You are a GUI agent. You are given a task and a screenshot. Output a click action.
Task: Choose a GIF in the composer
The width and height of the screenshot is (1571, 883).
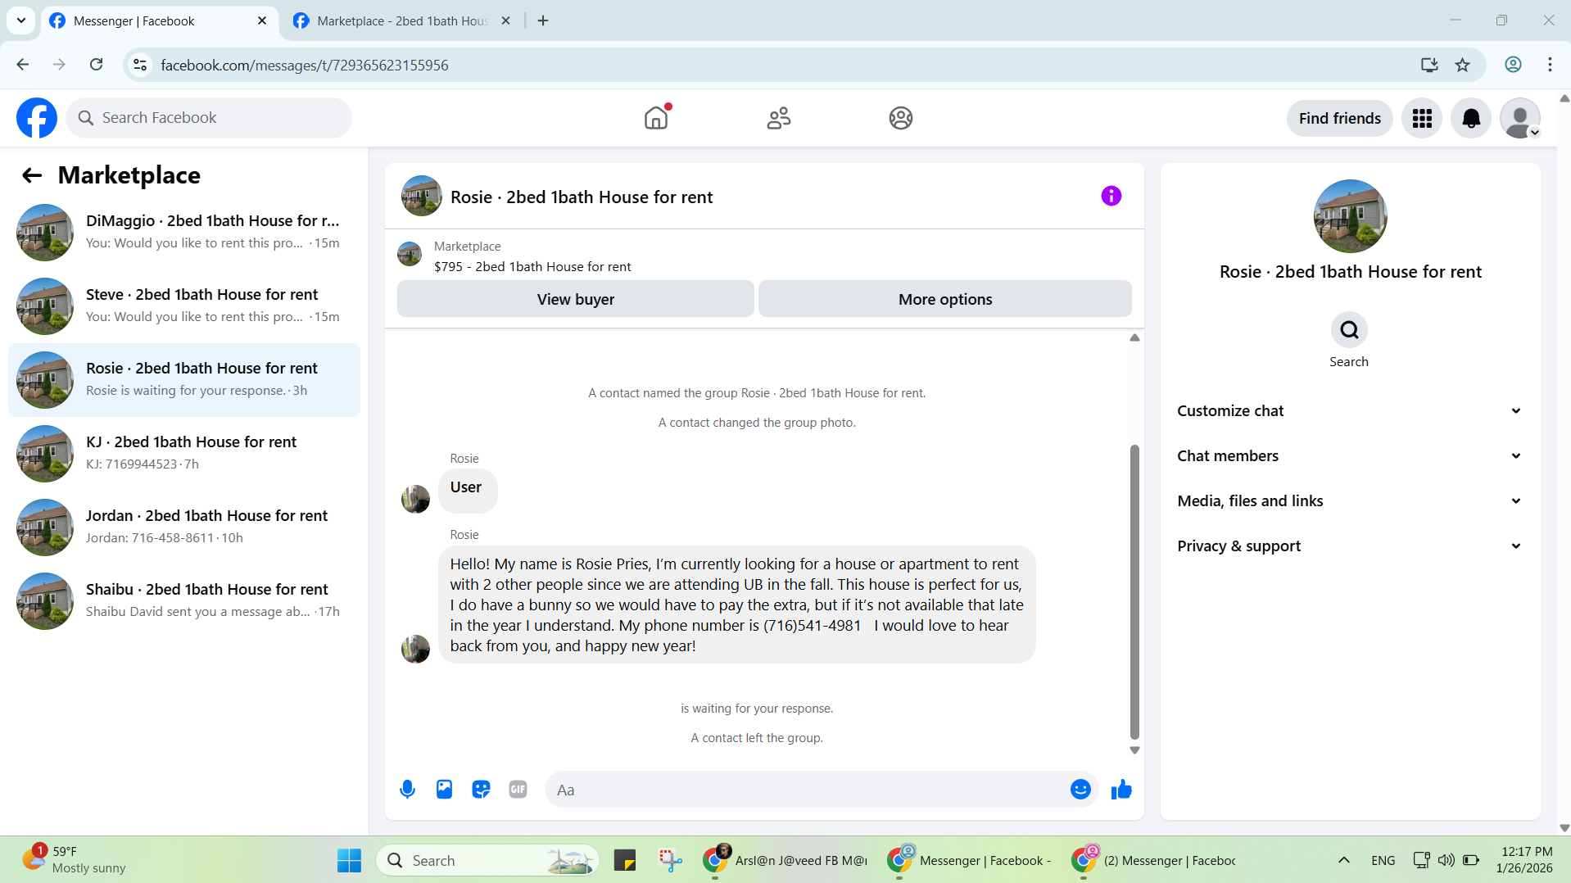(518, 790)
